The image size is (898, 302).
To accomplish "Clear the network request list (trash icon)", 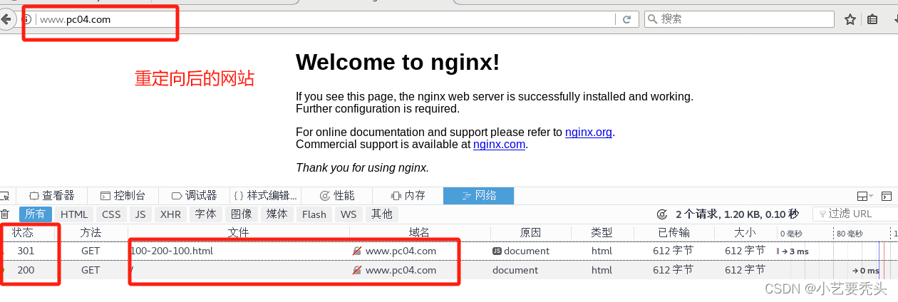I will pyautogui.click(x=5, y=214).
